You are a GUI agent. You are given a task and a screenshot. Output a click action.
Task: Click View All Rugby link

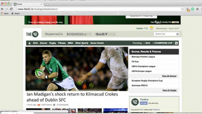(169, 90)
